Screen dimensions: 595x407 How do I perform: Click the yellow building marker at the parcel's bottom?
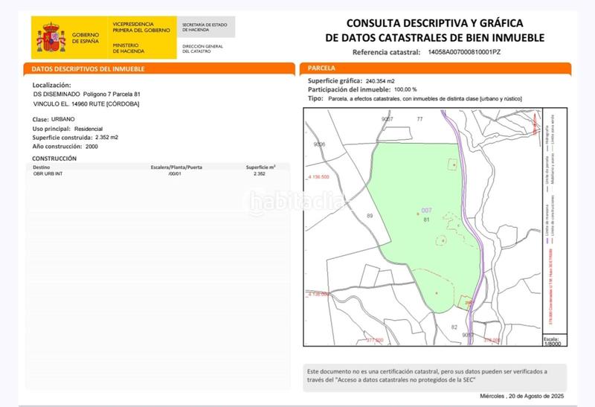pyautogui.click(x=468, y=301)
